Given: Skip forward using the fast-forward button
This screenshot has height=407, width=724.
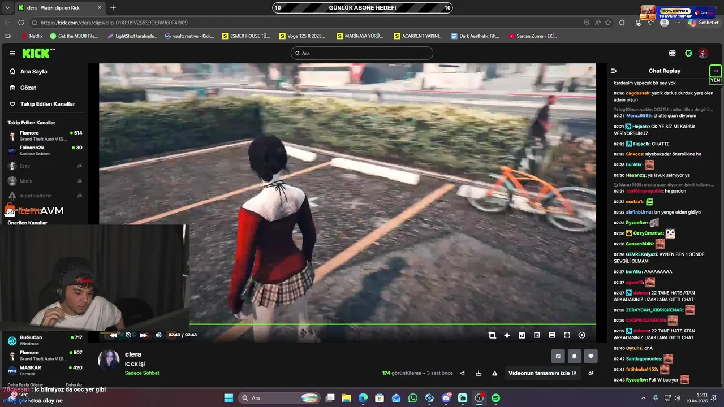Looking at the screenshot, I should pyautogui.click(x=144, y=335).
